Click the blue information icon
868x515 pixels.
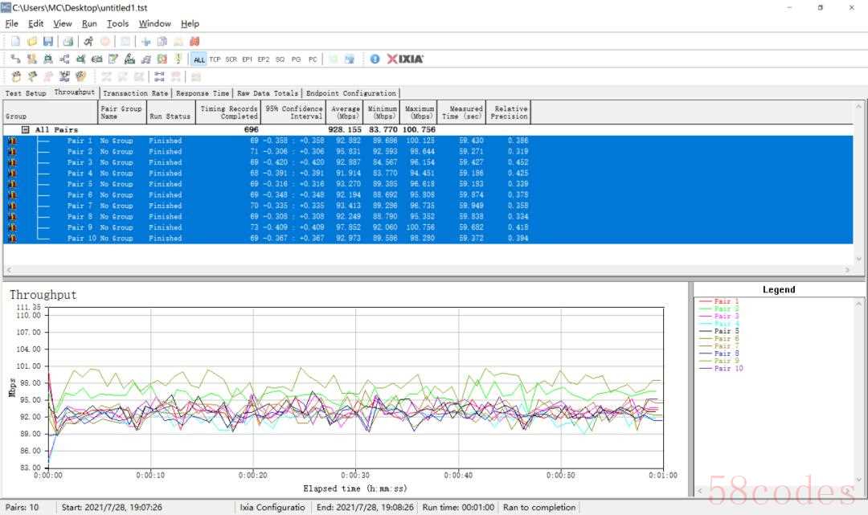tap(375, 59)
